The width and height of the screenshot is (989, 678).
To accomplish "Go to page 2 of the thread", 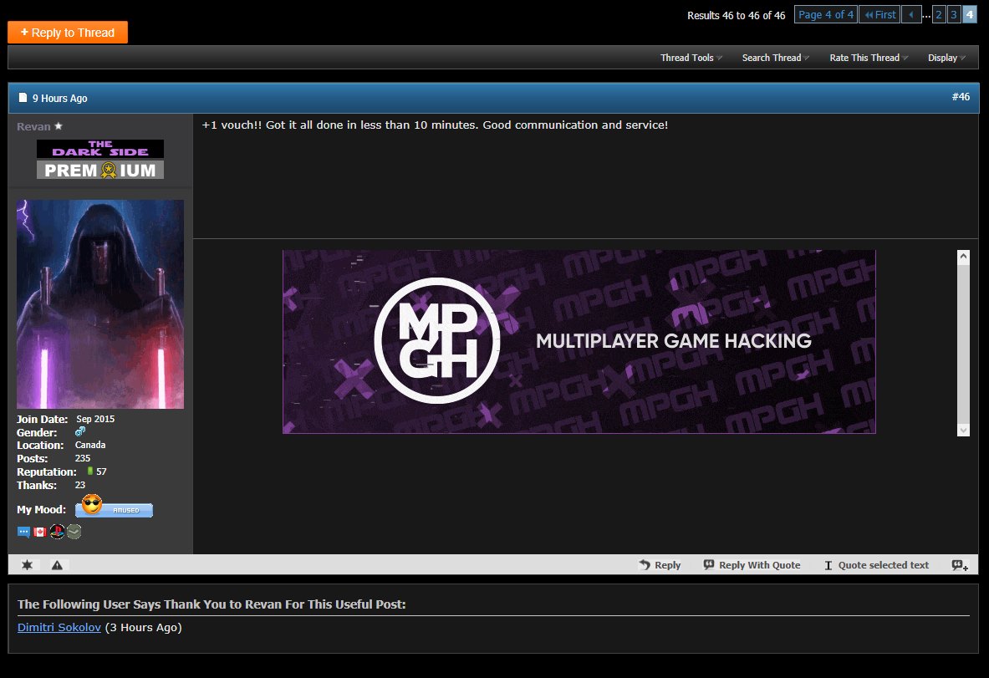I will (939, 14).
